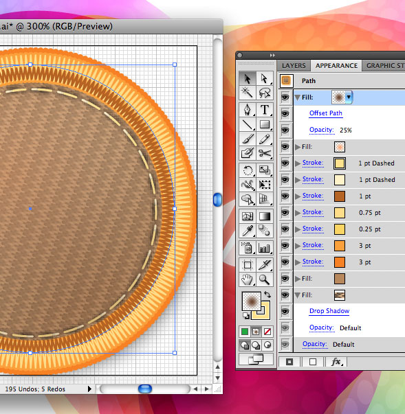Select the Shape Builder tool
The height and width of the screenshot is (414, 405).
pyautogui.click(x=248, y=199)
